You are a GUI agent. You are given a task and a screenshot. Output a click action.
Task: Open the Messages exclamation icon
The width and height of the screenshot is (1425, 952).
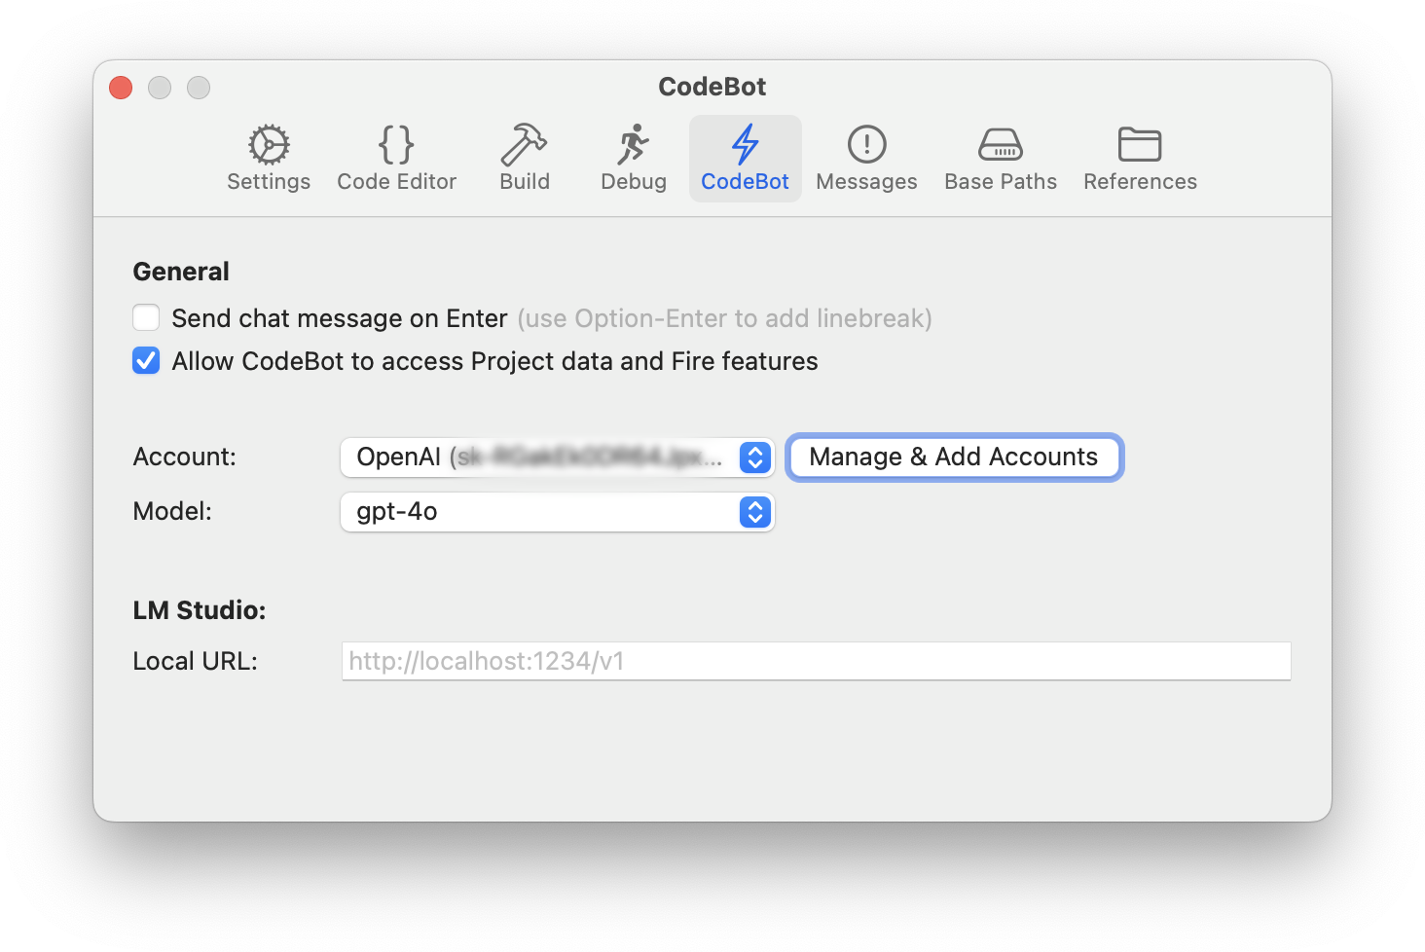click(x=866, y=145)
